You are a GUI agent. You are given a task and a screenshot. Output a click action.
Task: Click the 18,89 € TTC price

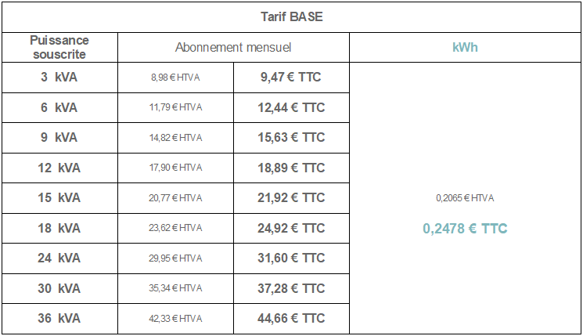click(291, 168)
